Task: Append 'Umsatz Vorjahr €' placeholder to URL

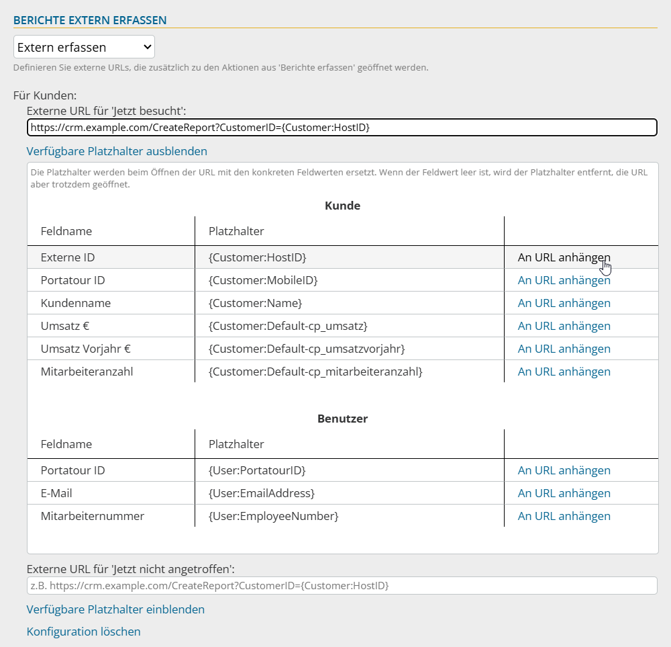Action: point(564,349)
